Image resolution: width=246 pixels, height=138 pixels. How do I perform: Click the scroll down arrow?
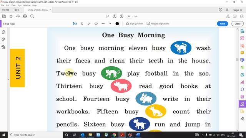237,130
